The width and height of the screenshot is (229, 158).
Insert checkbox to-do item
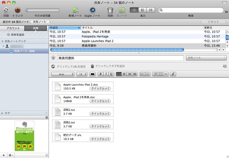point(155,74)
